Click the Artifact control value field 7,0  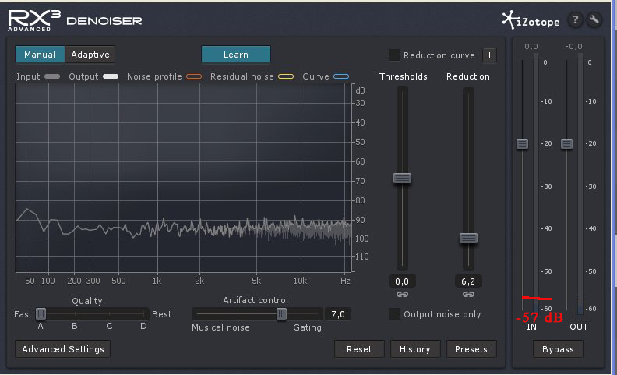(x=337, y=314)
